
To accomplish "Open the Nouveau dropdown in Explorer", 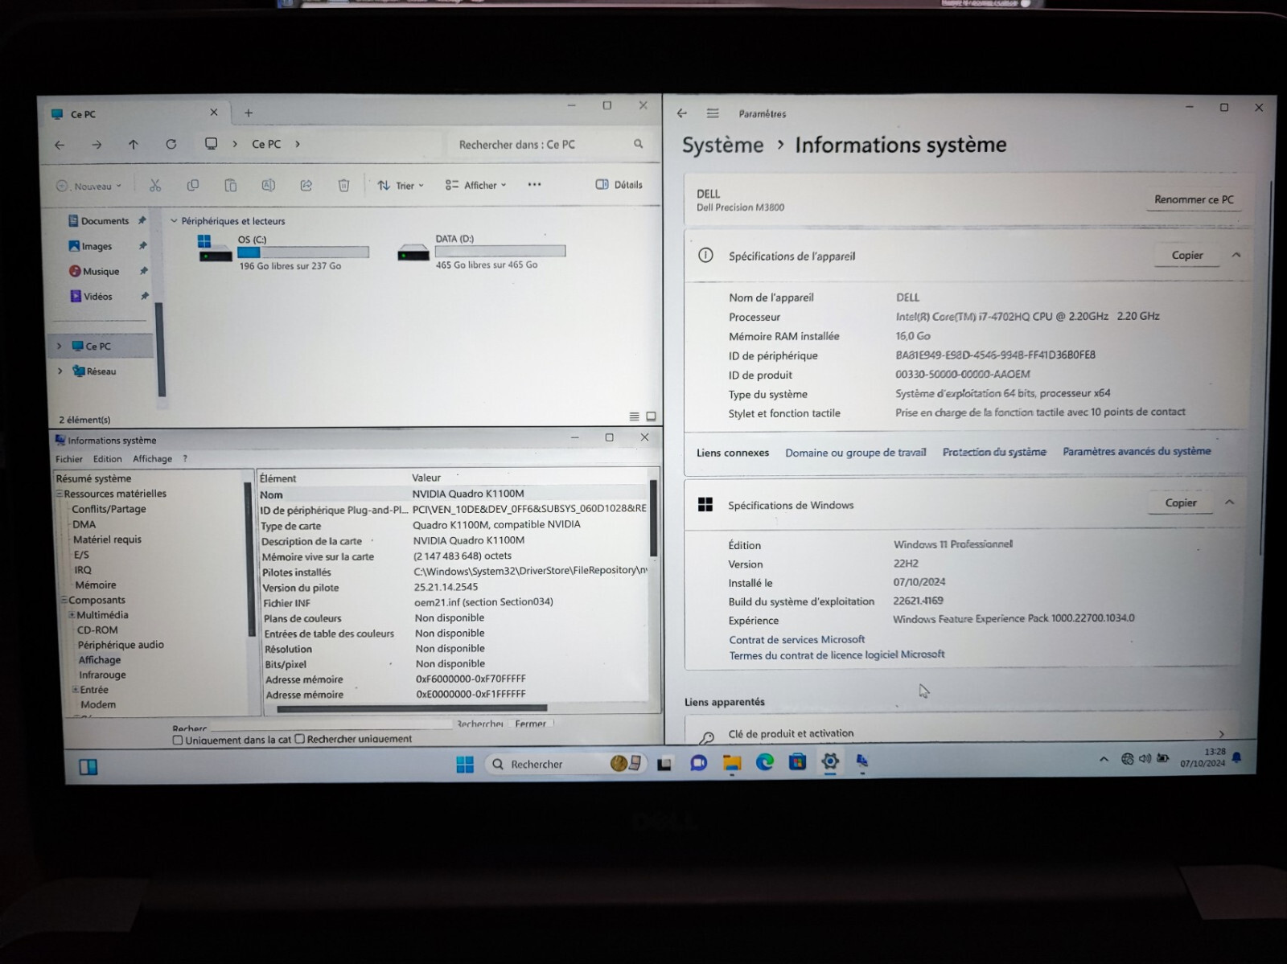I will (x=88, y=187).
